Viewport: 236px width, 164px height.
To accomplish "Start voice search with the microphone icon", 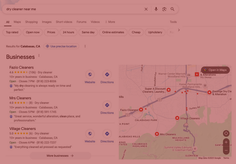I will tap(156, 9).
